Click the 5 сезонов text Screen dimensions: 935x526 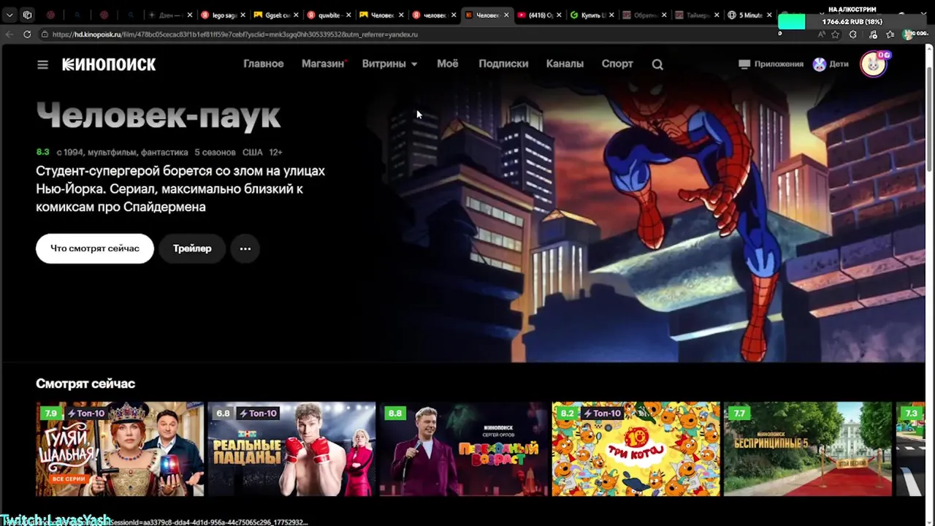[215, 152]
